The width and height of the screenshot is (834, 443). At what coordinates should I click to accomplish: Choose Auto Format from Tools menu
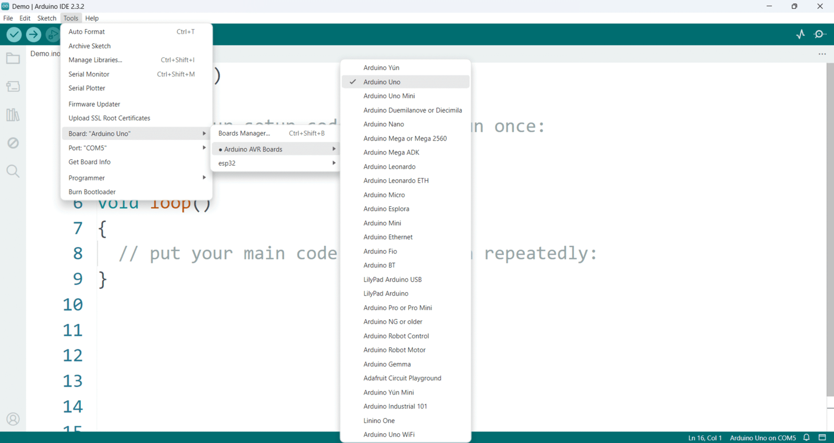coord(137,32)
